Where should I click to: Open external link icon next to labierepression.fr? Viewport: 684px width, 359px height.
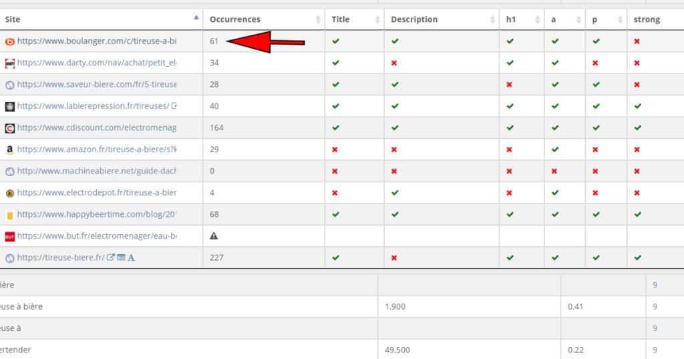click(x=174, y=105)
